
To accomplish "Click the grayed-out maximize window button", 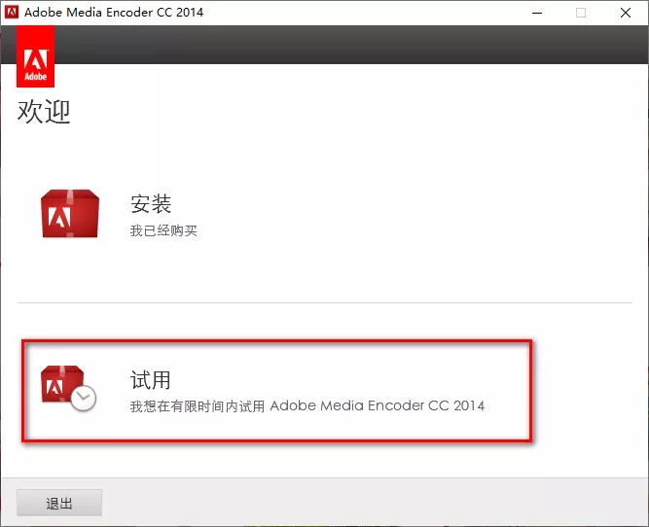I will [581, 13].
